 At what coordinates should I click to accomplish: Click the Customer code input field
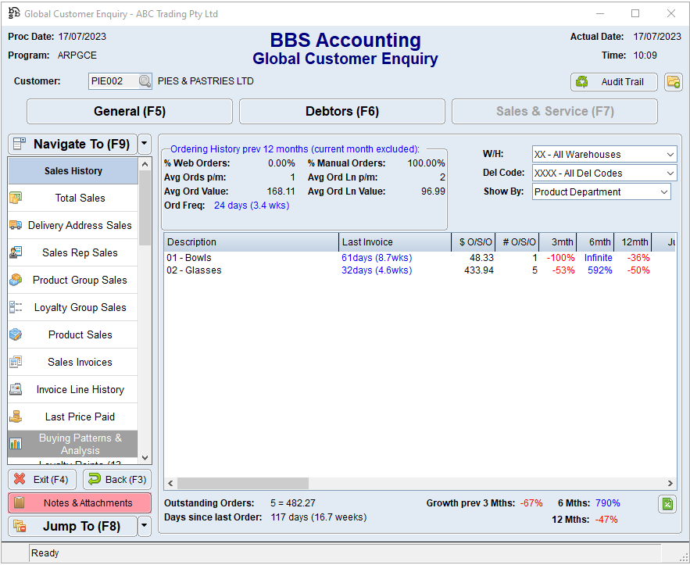point(113,81)
